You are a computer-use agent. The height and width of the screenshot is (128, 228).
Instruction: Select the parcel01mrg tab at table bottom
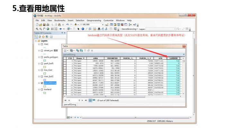pos(70,105)
